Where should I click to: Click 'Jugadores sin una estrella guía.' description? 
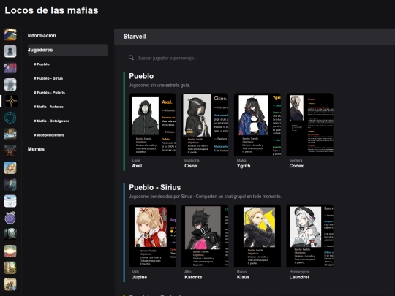[159, 85]
